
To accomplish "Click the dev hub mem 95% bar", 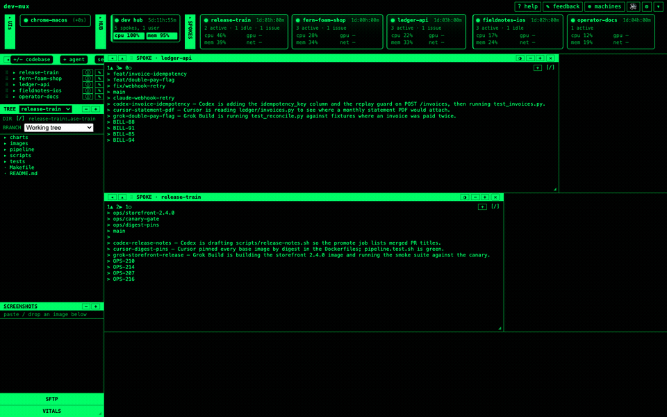I will coord(162,35).
